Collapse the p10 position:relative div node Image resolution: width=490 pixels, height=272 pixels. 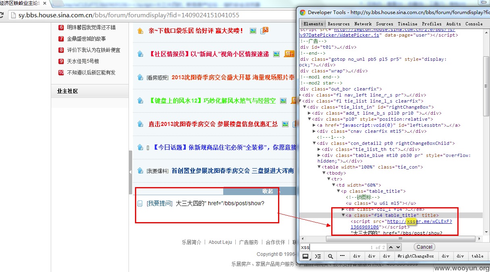[309, 120]
